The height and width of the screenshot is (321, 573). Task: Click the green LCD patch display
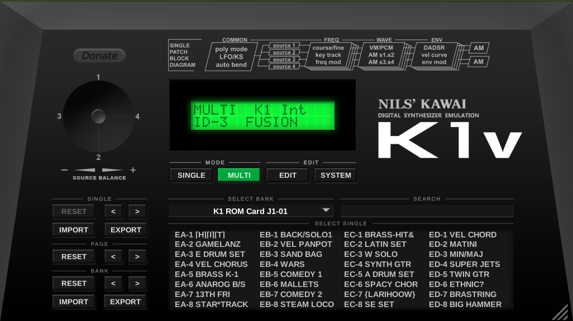coord(262,115)
